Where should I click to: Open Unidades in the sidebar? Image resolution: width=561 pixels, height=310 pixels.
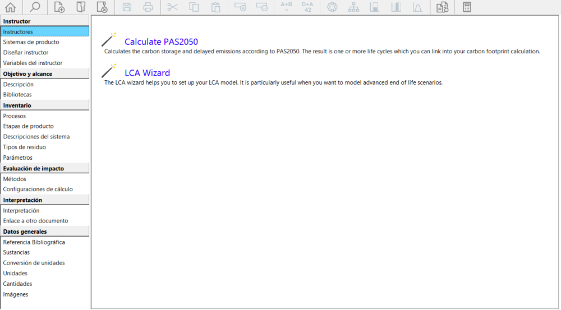(45, 273)
